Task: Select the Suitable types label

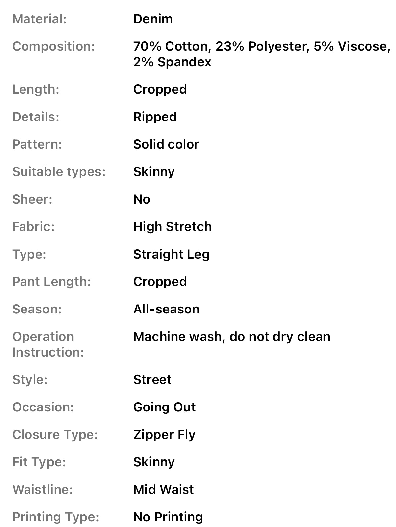Action: (59, 172)
